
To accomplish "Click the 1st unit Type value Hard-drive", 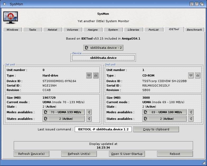I will point(50,75).
